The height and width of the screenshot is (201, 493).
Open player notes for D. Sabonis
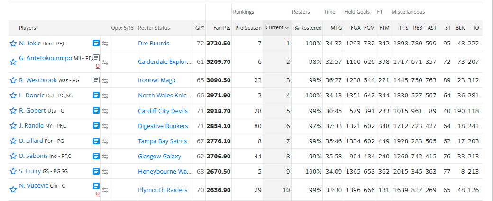coord(96,156)
